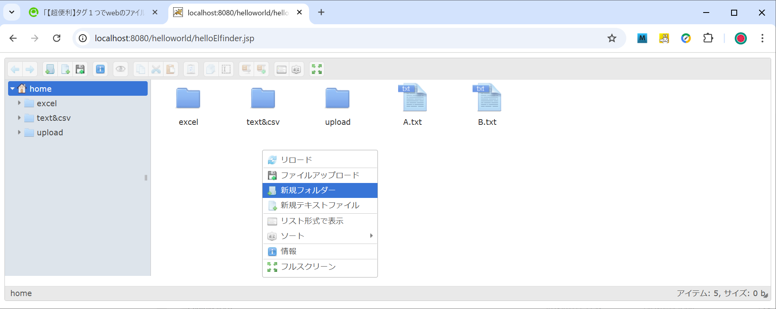Click the navbar splitter handle
Viewport: 776px width, 309px height.
146,178
